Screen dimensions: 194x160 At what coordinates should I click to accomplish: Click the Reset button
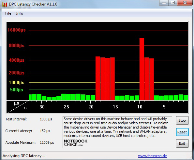182,132
